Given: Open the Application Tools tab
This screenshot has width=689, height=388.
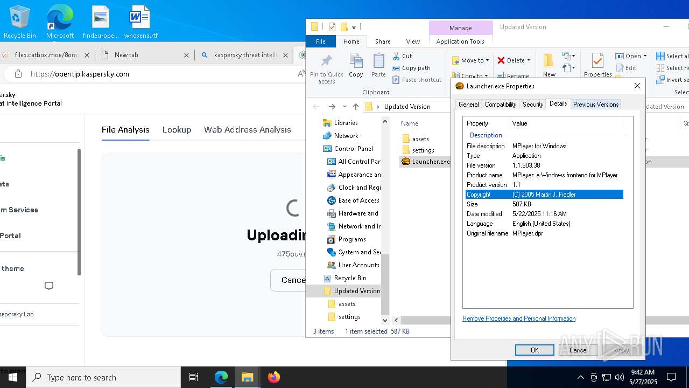Looking at the screenshot, I should (x=460, y=41).
